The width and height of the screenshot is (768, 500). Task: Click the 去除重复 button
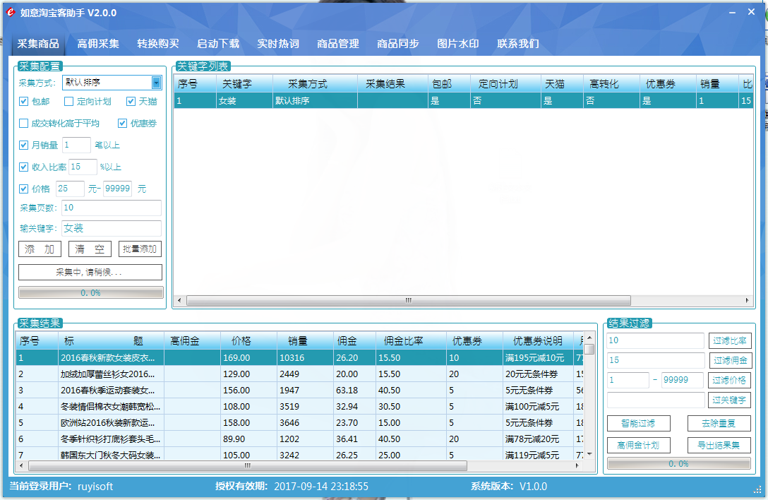click(719, 424)
